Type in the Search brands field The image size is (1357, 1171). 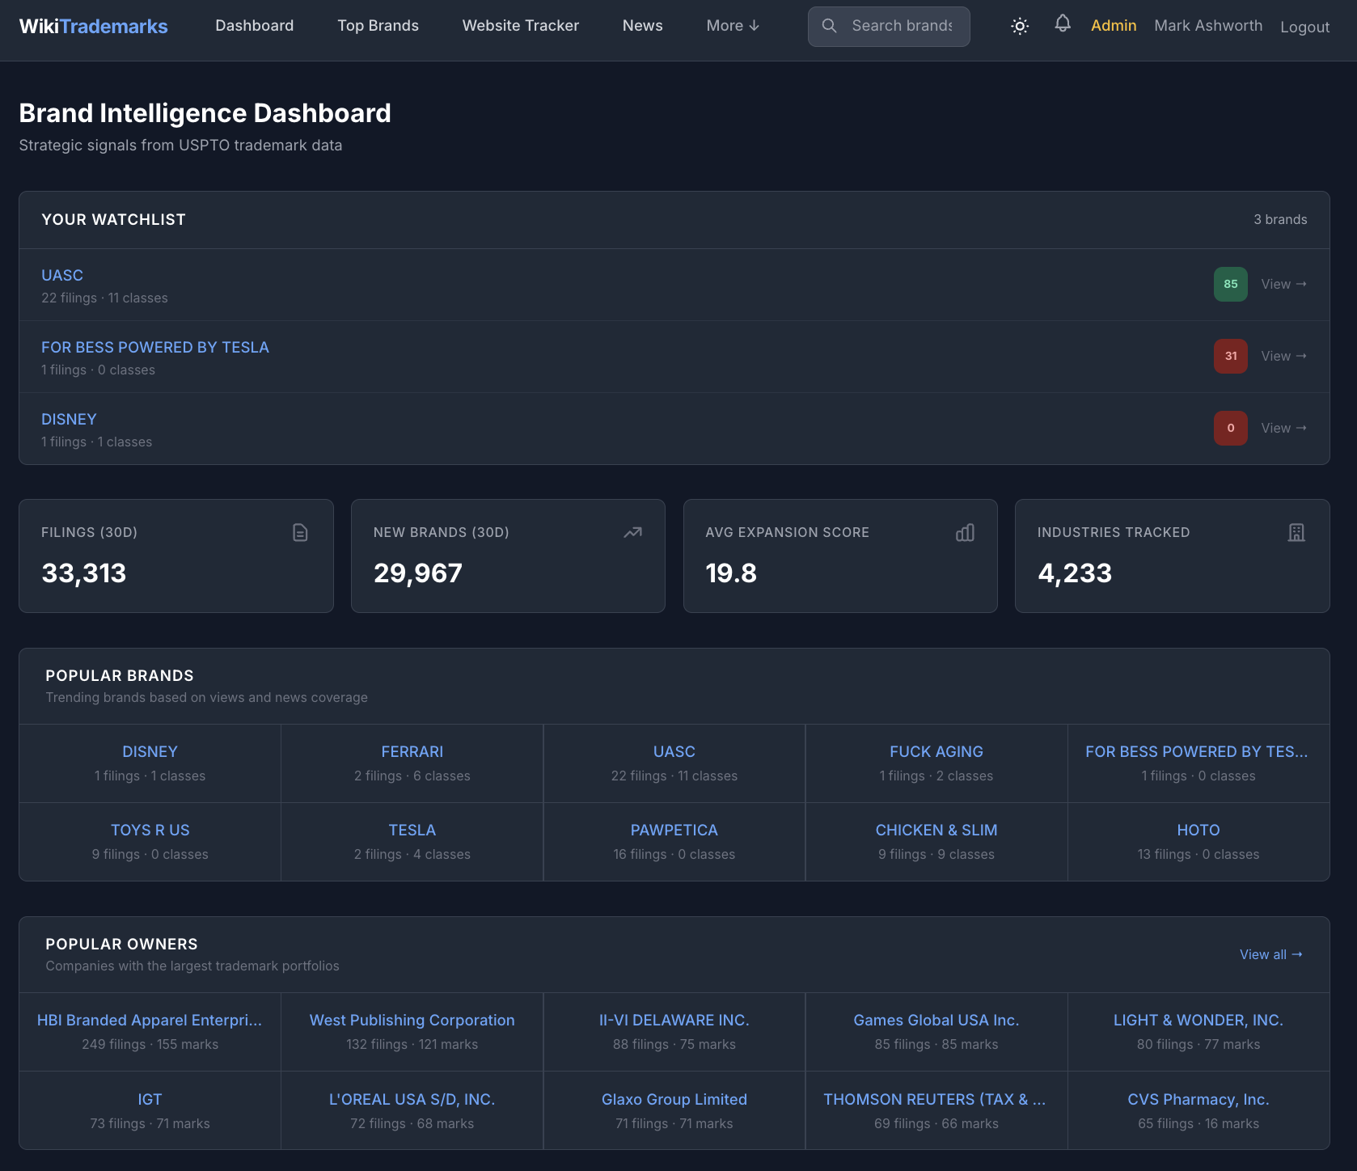point(902,26)
